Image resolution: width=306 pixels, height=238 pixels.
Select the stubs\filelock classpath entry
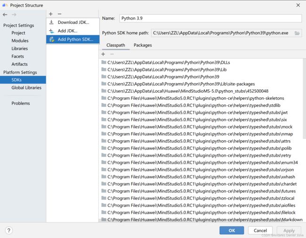pyautogui.click(x=201, y=213)
